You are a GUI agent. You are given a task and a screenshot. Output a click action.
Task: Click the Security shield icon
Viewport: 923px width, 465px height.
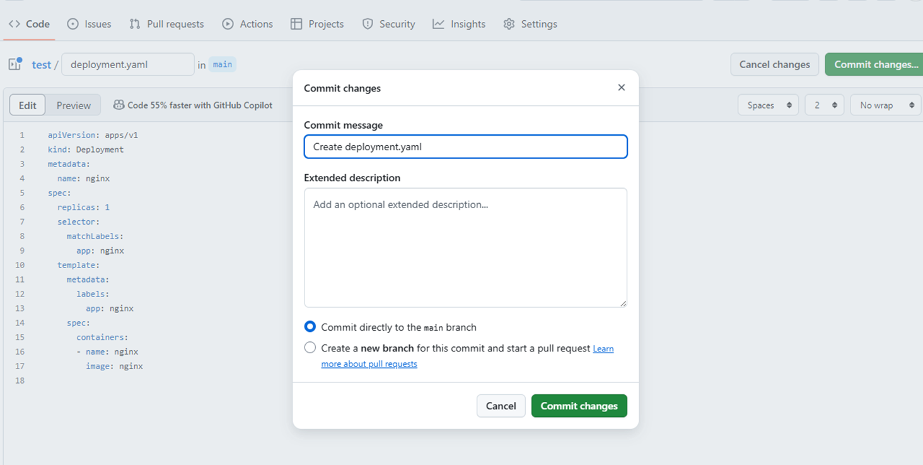[368, 24]
